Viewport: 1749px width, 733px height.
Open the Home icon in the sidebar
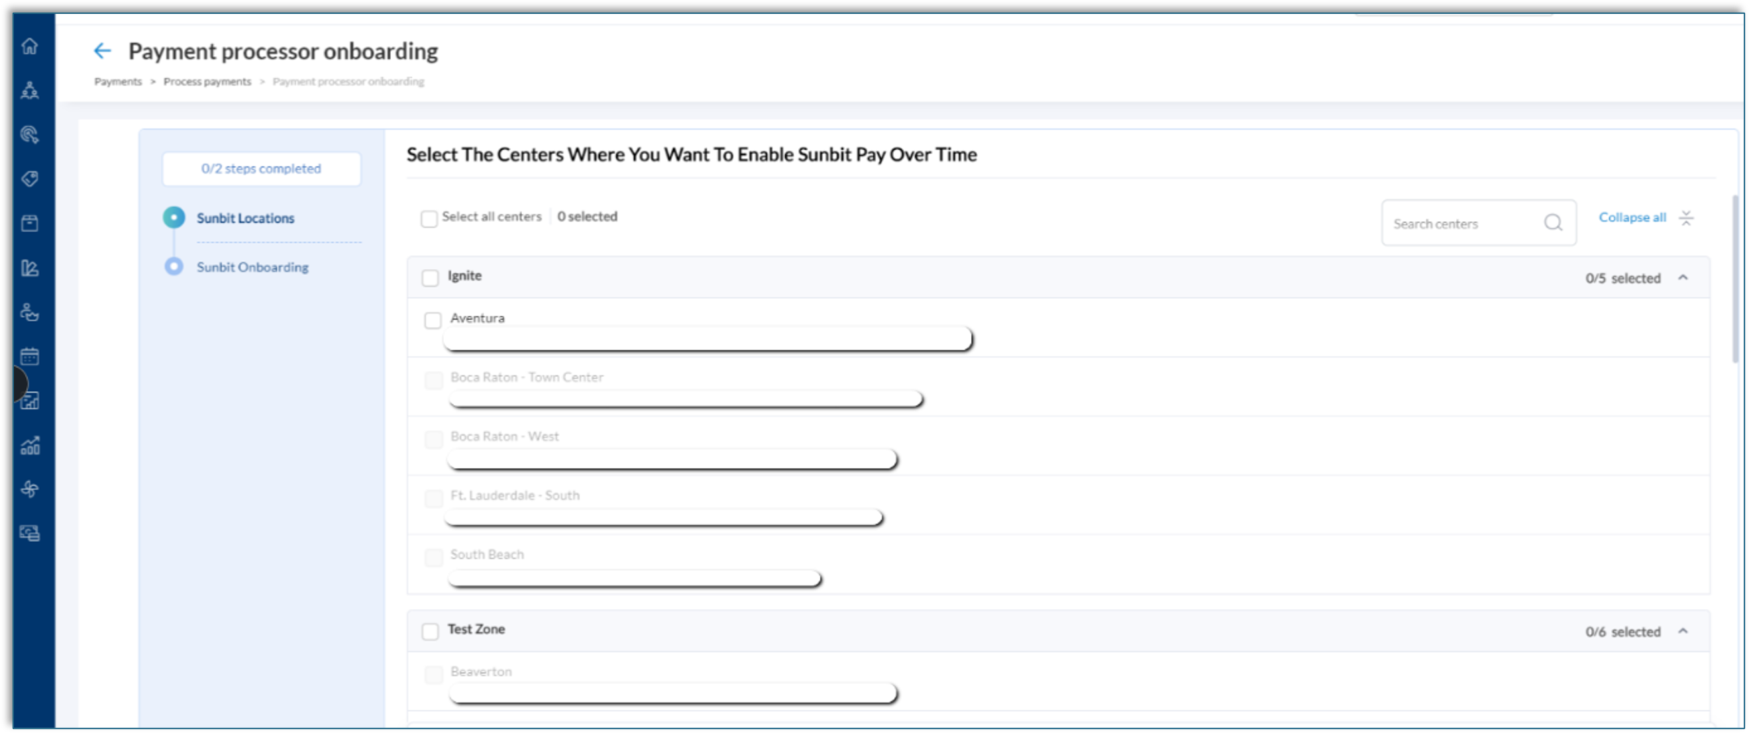click(x=30, y=46)
